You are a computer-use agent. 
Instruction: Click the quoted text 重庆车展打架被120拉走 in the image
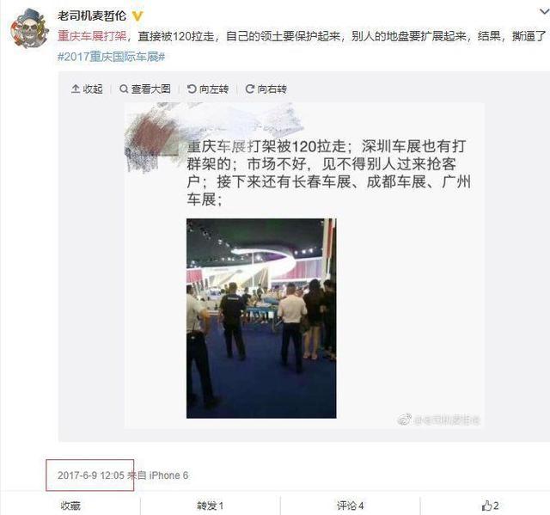pyautogui.click(x=266, y=146)
